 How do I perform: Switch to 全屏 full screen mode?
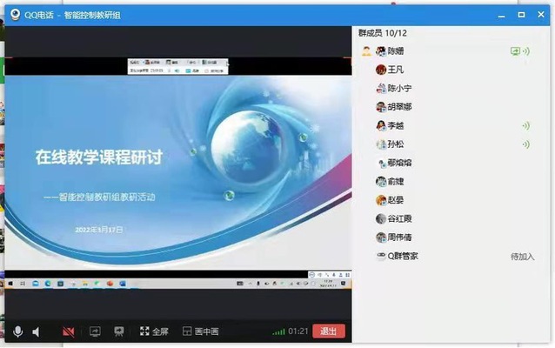(154, 331)
